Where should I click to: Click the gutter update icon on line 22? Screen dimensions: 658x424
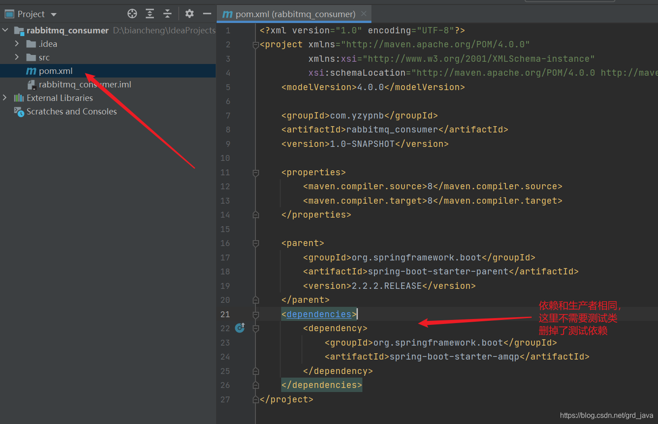[240, 328]
